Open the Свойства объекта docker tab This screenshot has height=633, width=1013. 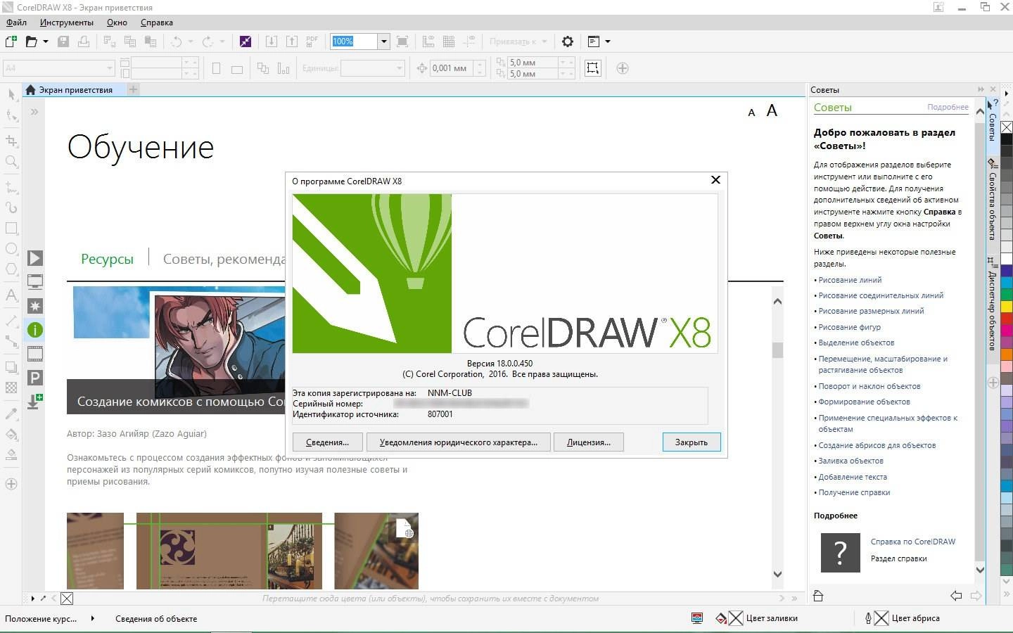point(992,199)
